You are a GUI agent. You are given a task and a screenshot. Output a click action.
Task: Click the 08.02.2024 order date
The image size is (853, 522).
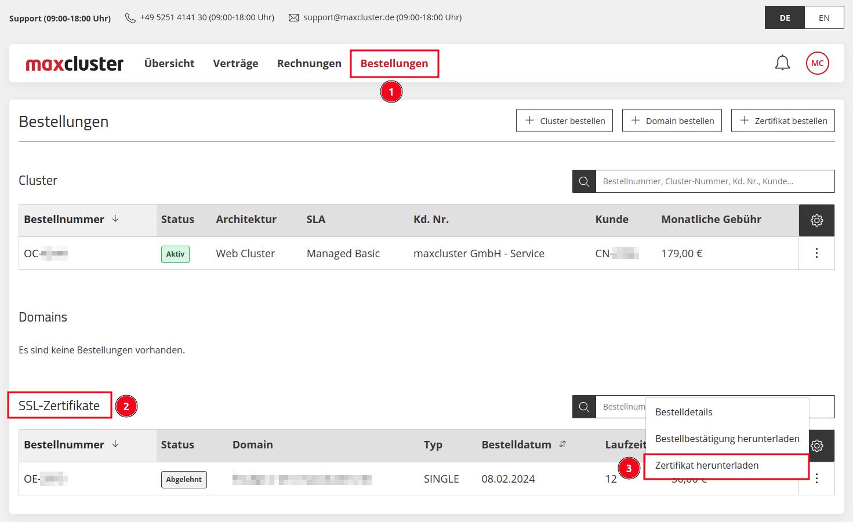pyautogui.click(x=508, y=479)
